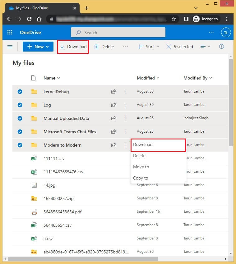236x264 pixels.
Task: Deselect the kernelDebug checkbox
Action: click(20, 92)
